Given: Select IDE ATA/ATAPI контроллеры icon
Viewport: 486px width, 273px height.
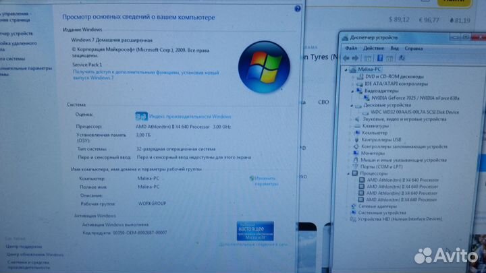Looking at the screenshot, I should click(360, 84).
